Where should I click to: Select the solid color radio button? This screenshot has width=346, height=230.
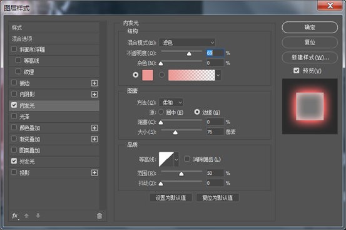click(136, 75)
